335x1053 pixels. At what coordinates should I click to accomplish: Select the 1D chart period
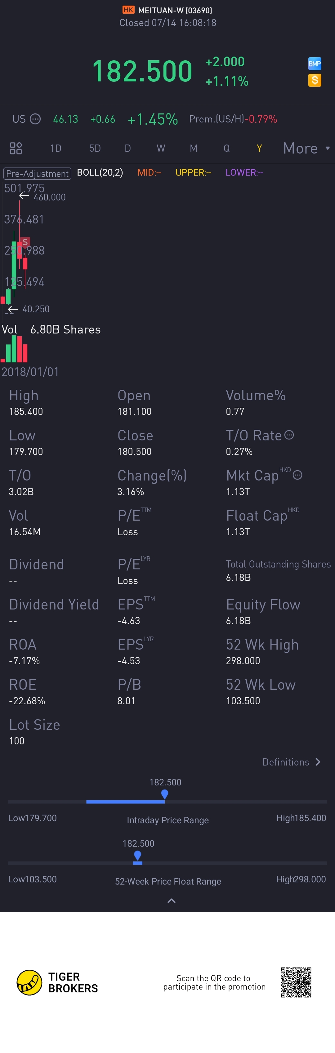point(56,148)
